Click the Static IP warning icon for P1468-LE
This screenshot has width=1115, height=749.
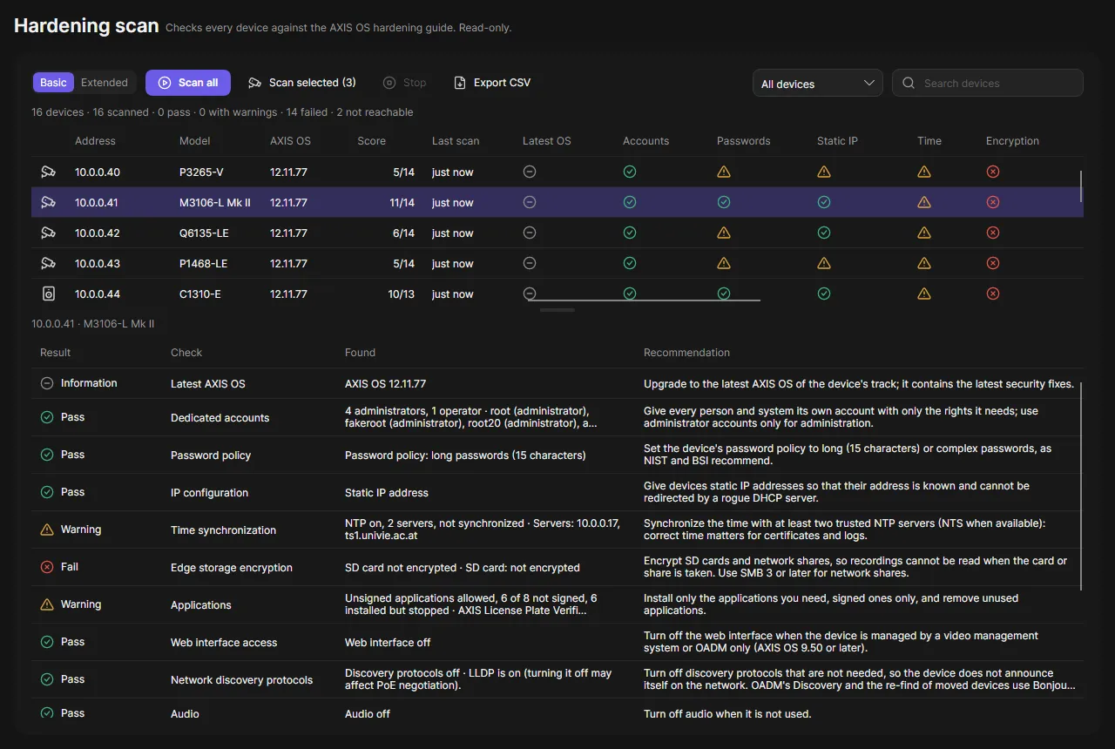click(x=823, y=264)
